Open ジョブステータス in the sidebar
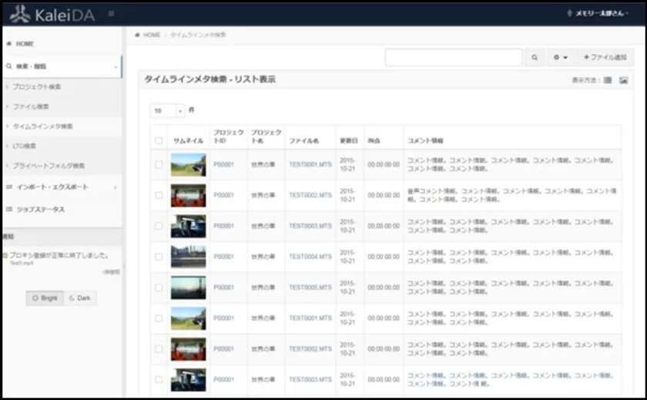 pos(40,210)
